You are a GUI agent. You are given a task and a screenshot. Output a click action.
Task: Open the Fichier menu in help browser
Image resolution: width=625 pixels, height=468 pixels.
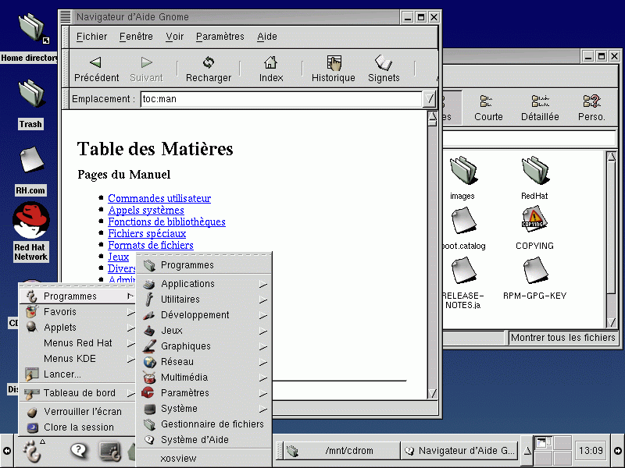(x=91, y=37)
